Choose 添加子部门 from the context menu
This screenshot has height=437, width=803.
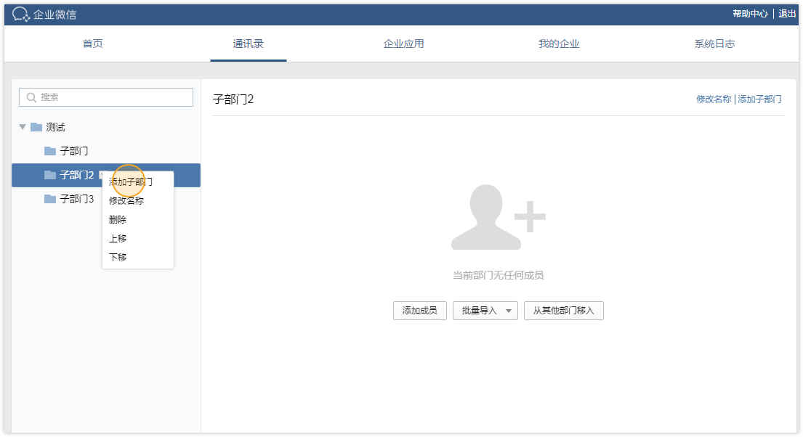(x=131, y=181)
